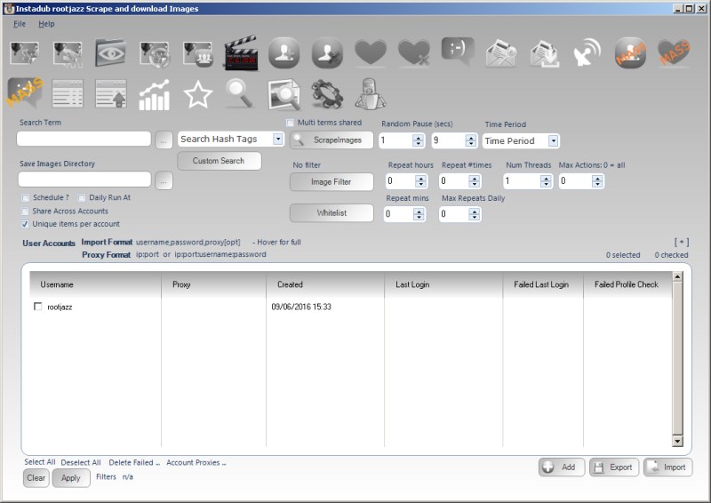Click the robot automation icon
Viewport: 711px width, 503px height.
pyautogui.click(x=371, y=94)
